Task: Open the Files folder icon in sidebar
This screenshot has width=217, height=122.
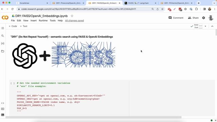Action: pos(3,51)
